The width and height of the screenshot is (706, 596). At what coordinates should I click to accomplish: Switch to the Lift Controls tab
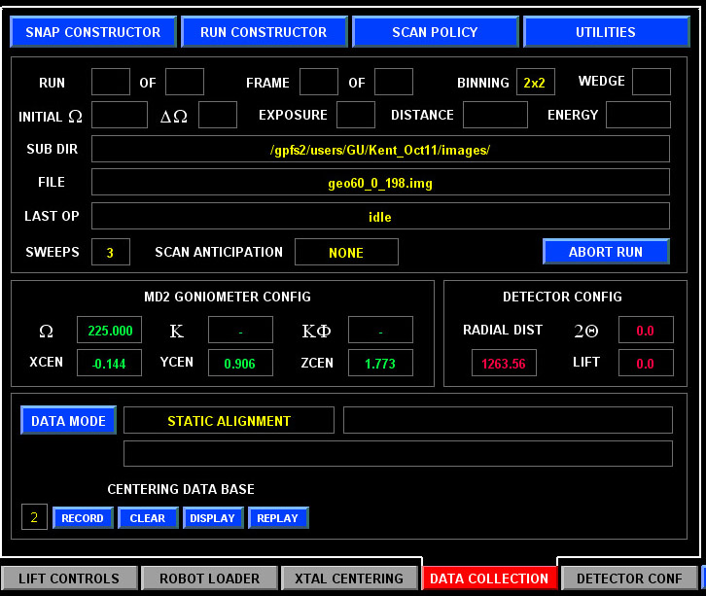pyautogui.click(x=69, y=578)
